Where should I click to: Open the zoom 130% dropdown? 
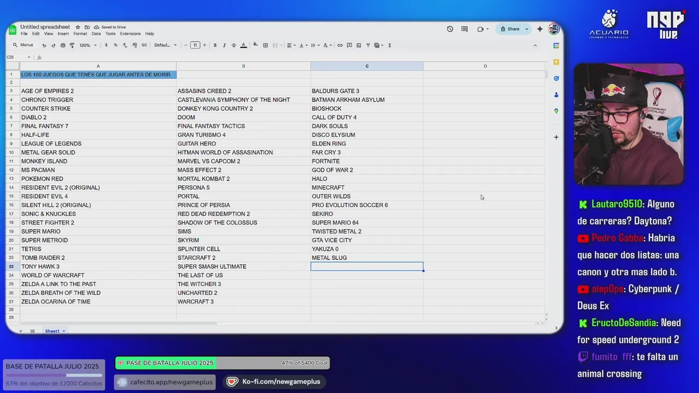[x=87, y=45]
